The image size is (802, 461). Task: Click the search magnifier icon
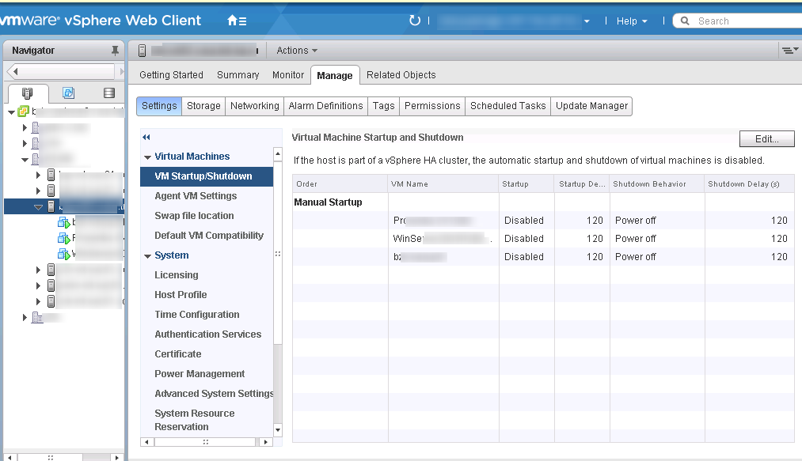pos(685,21)
